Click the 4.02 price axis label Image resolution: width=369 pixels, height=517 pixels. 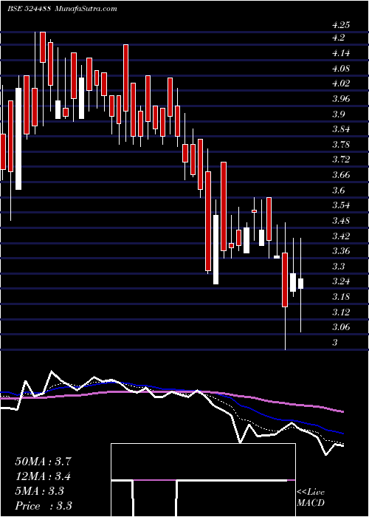coord(341,83)
